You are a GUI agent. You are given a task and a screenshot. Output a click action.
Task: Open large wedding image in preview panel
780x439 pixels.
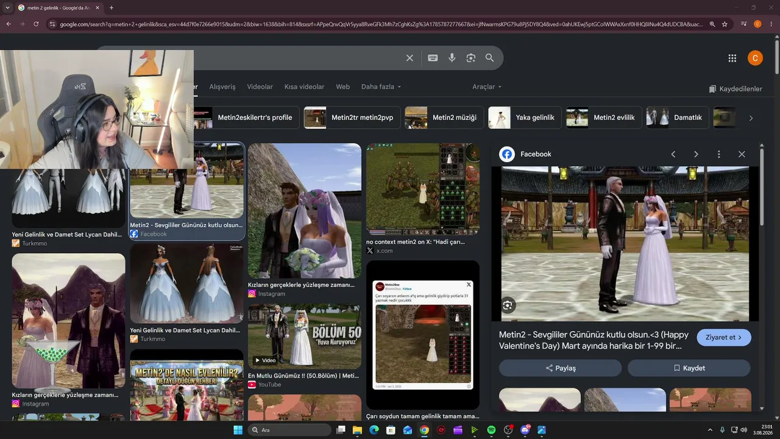point(625,244)
